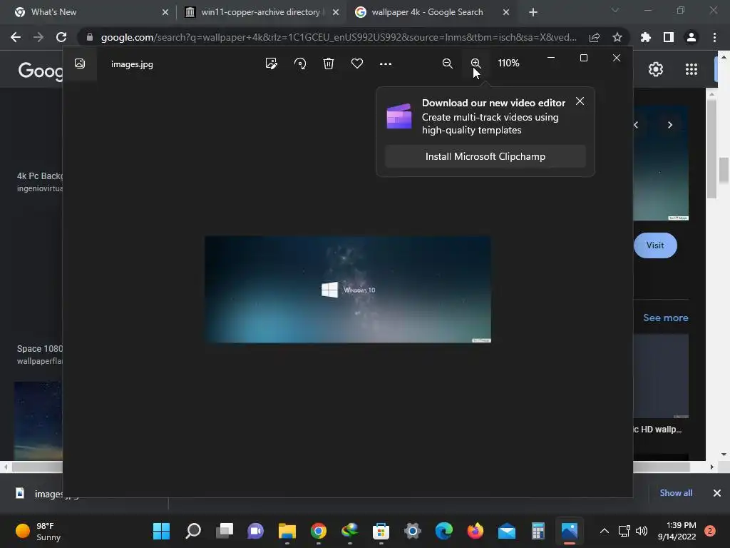Go to previous image in Google preview panel
This screenshot has width=730, height=548.
[x=636, y=125]
